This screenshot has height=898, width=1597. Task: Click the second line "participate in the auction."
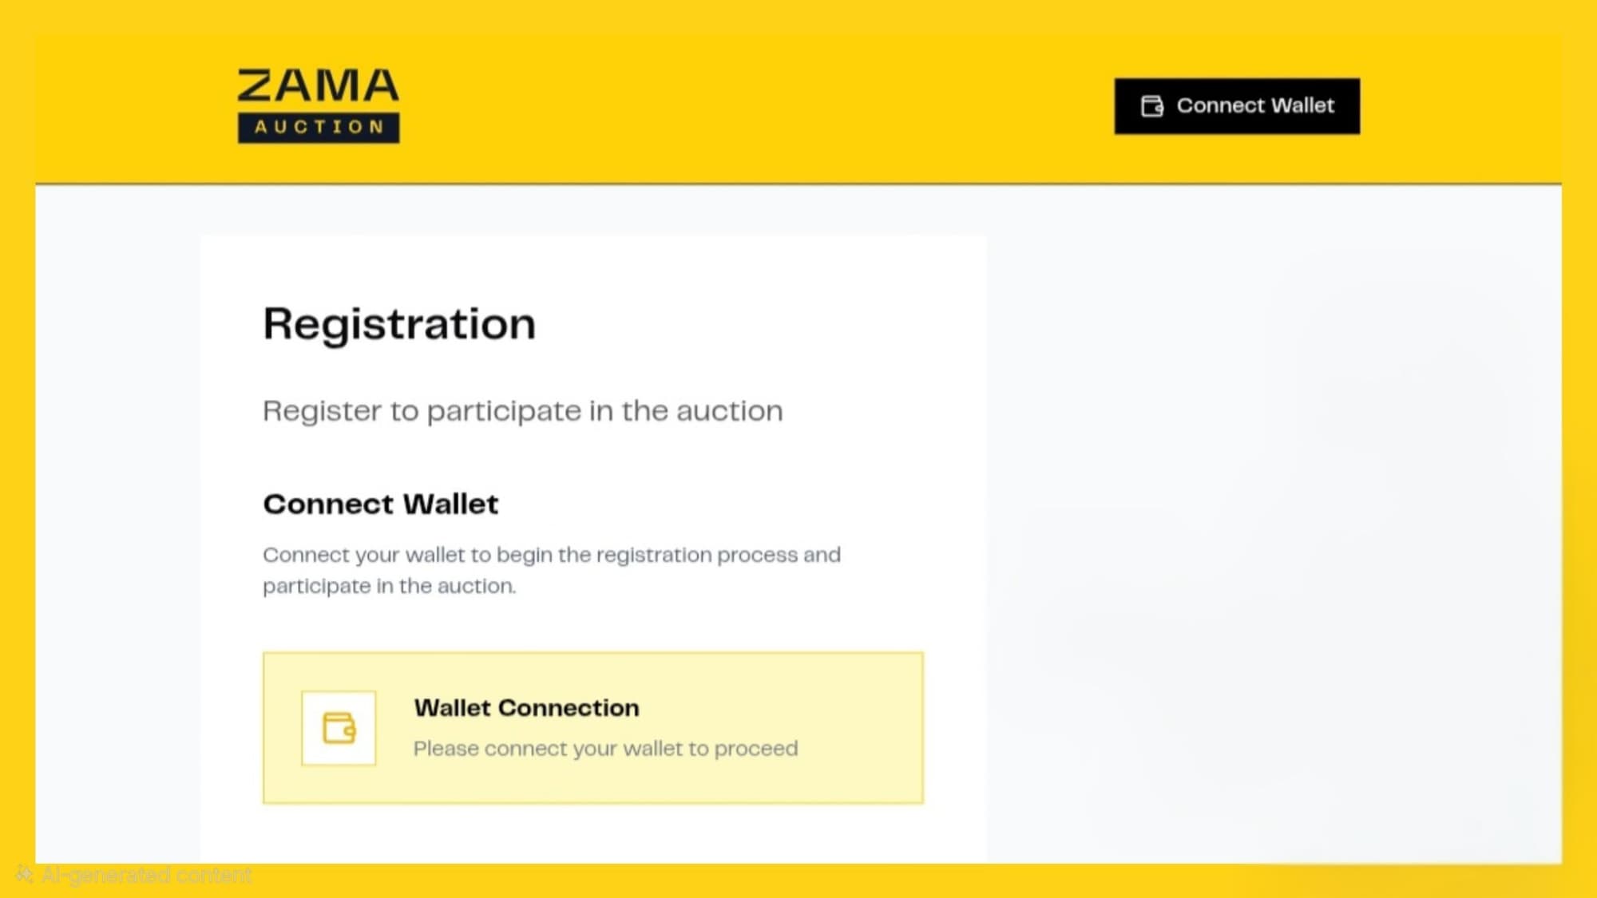coord(389,586)
